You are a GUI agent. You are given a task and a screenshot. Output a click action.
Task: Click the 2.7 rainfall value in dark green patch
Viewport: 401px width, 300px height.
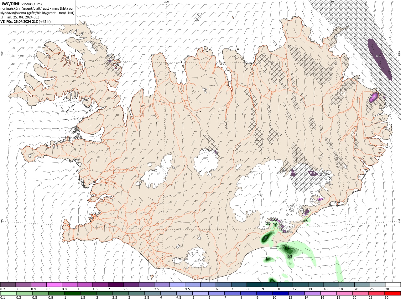265,238
